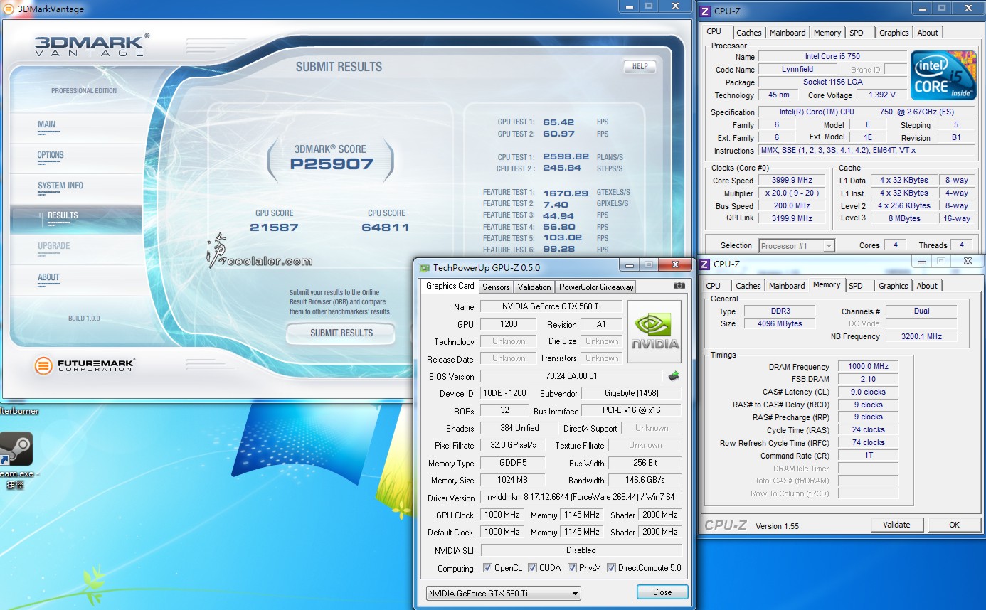This screenshot has width=986, height=610.
Task: Open the Processor #1 selection dropdown
Action: [x=796, y=245]
